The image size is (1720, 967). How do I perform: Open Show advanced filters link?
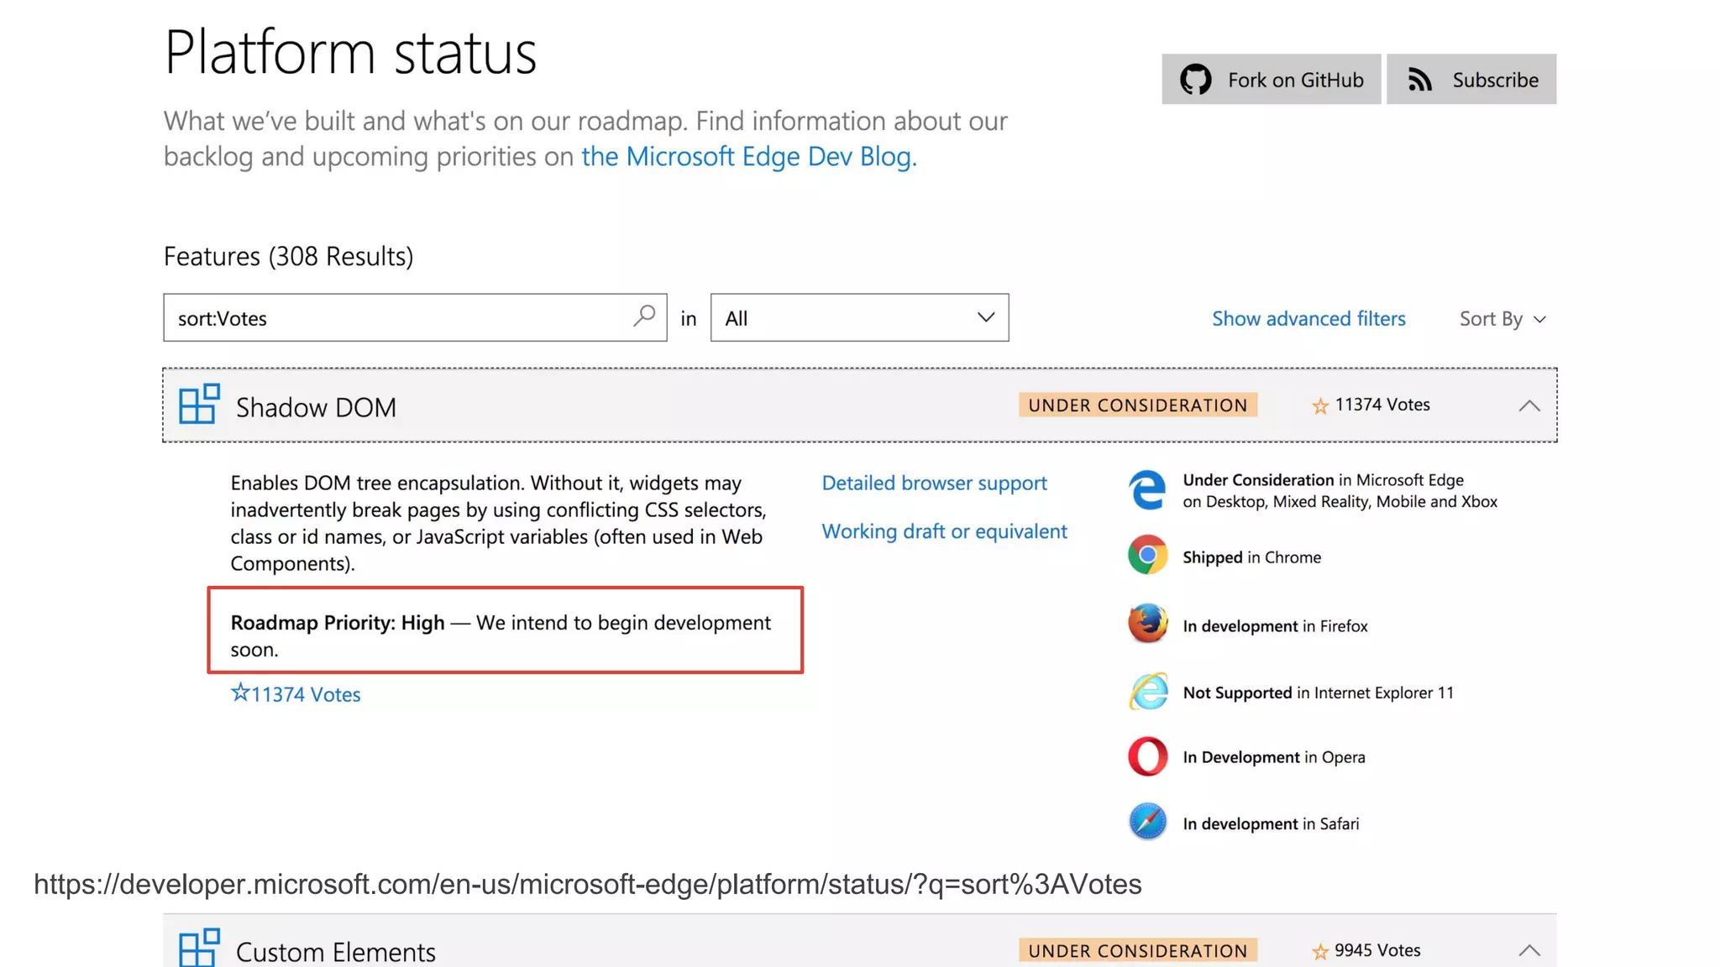1308,319
